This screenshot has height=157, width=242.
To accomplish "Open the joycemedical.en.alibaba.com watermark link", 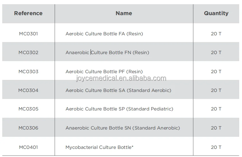I will click(x=121, y=78).
